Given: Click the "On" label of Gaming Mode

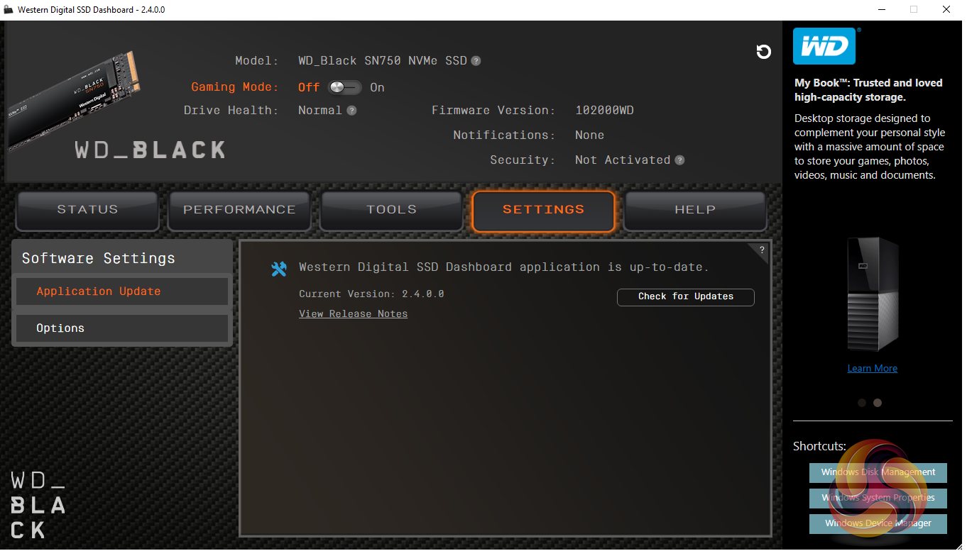Looking at the screenshot, I should (x=377, y=87).
